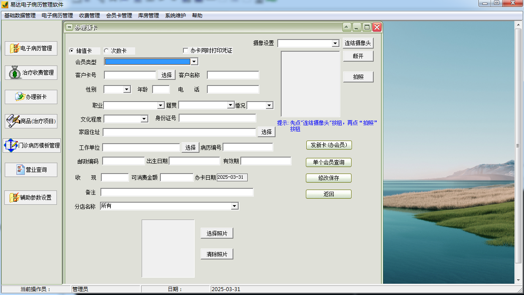Image resolution: width=524 pixels, height=295 pixels.
Task: Click the 发新卡(办会员) button
Action: tap(328, 145)
